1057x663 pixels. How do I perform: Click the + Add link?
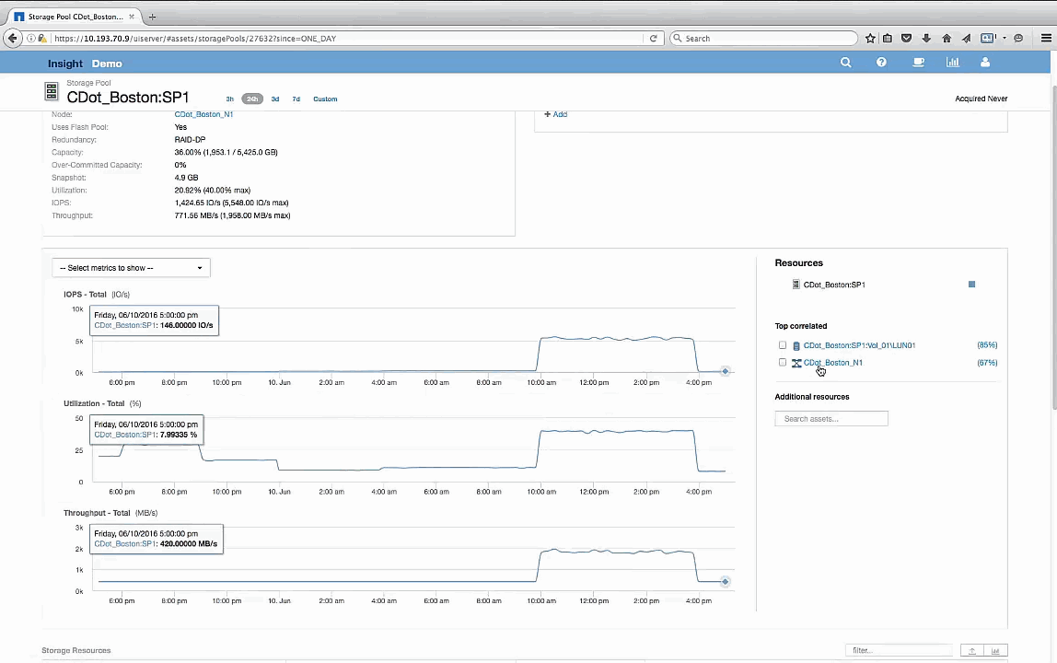click(555, 114)
